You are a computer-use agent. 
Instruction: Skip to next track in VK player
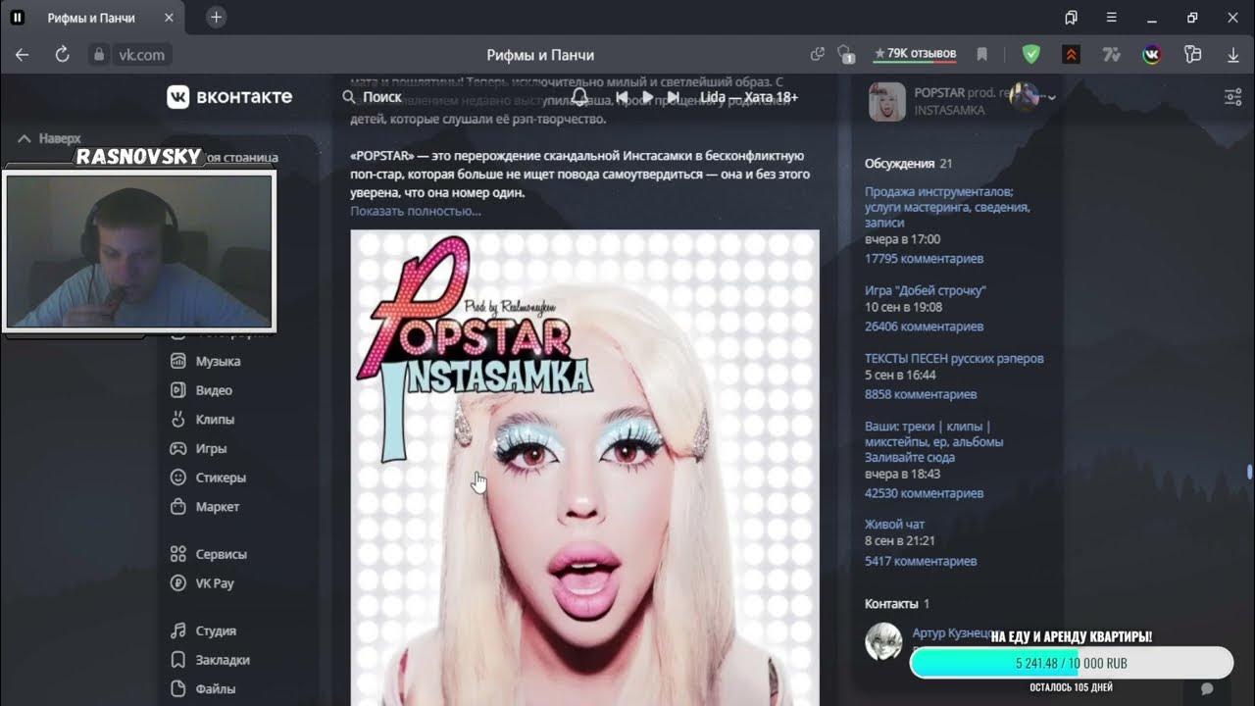[673, 97]
